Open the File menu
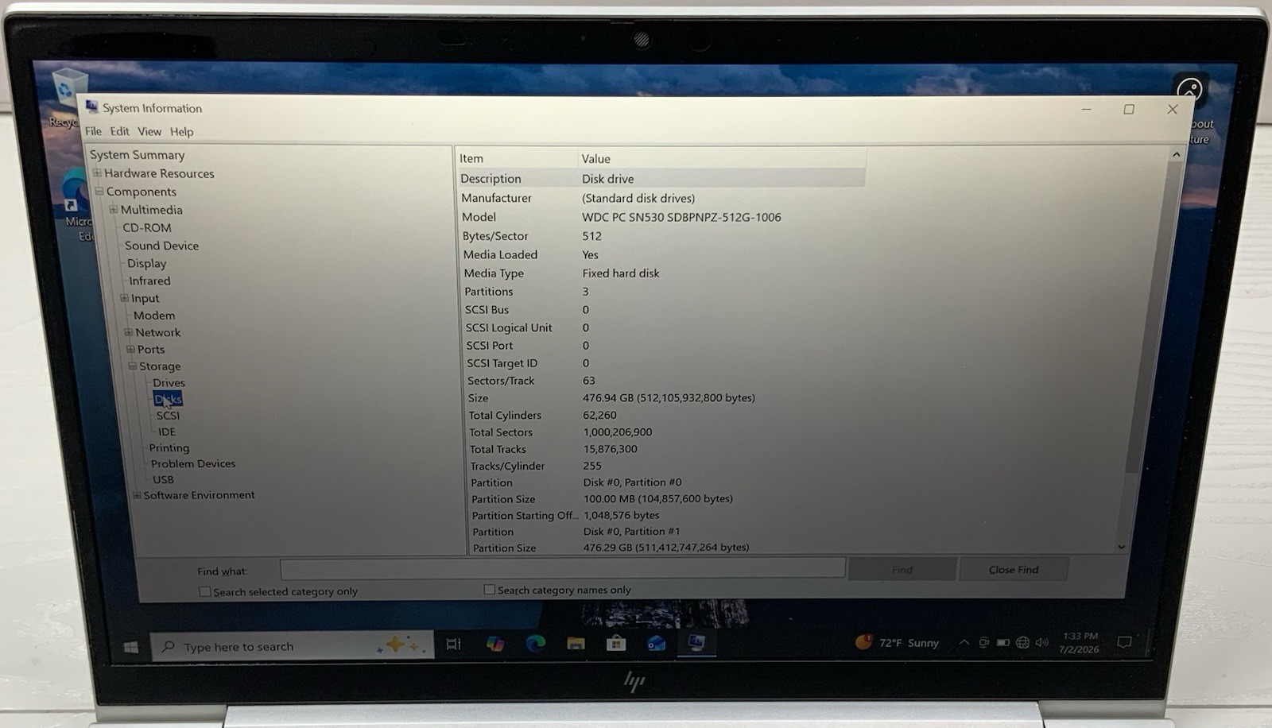1272x728 pixels. (x=93, y=131)
